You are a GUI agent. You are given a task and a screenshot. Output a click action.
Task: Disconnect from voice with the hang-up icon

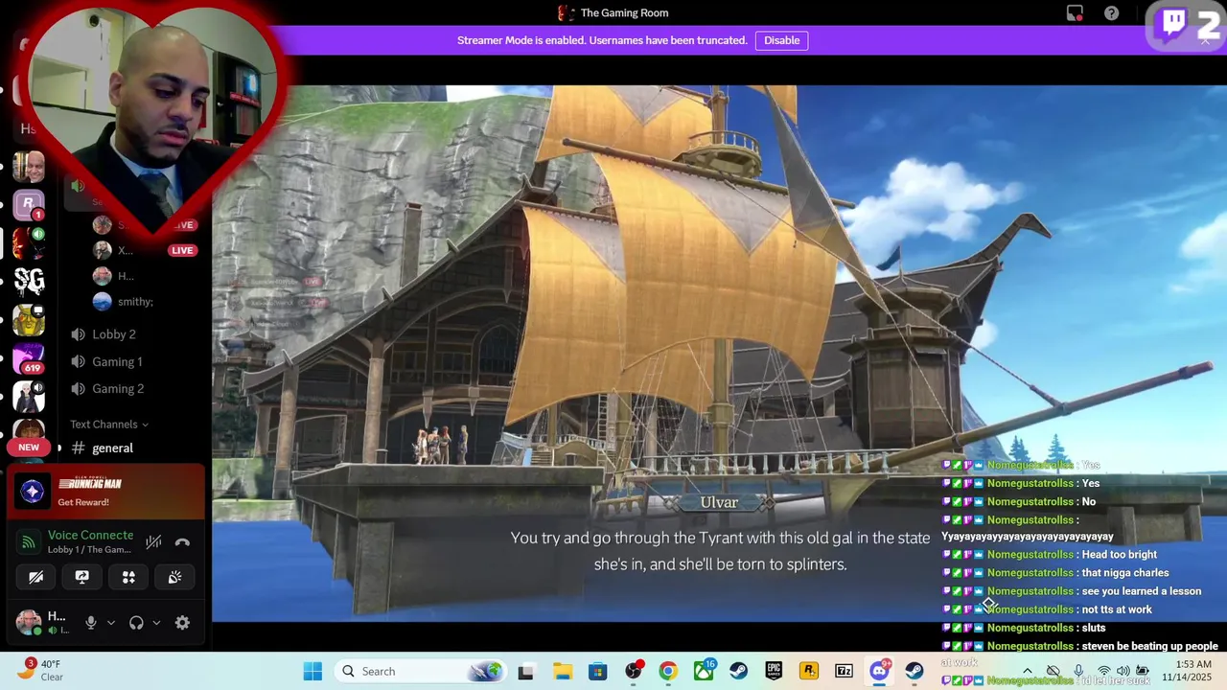(x=182, y=542)
